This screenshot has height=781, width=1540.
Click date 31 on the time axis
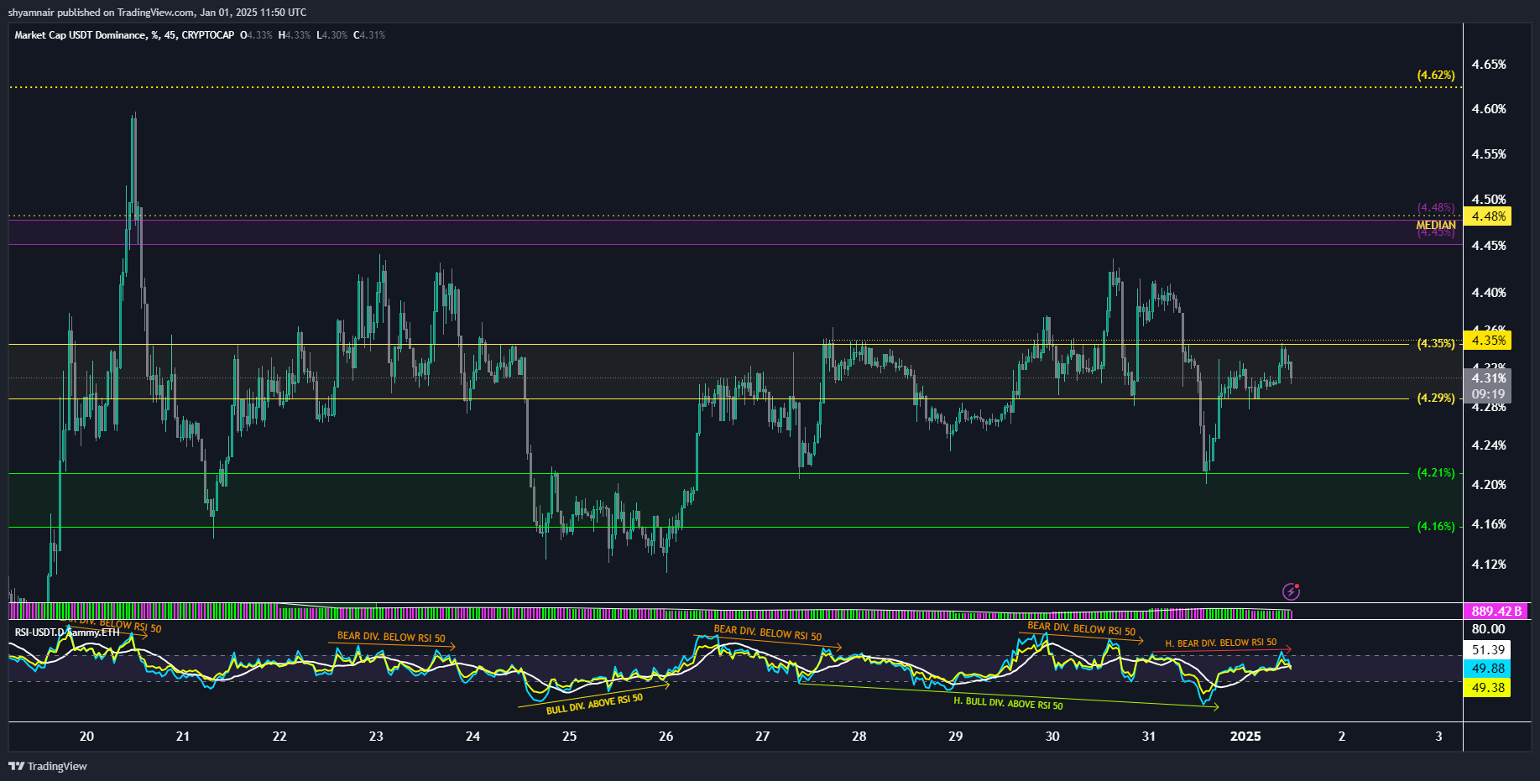[x=1148, y=737]
